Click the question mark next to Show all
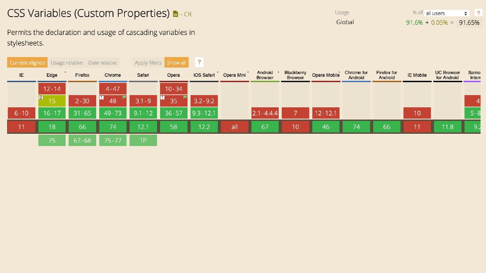 [x=199, y=62]
